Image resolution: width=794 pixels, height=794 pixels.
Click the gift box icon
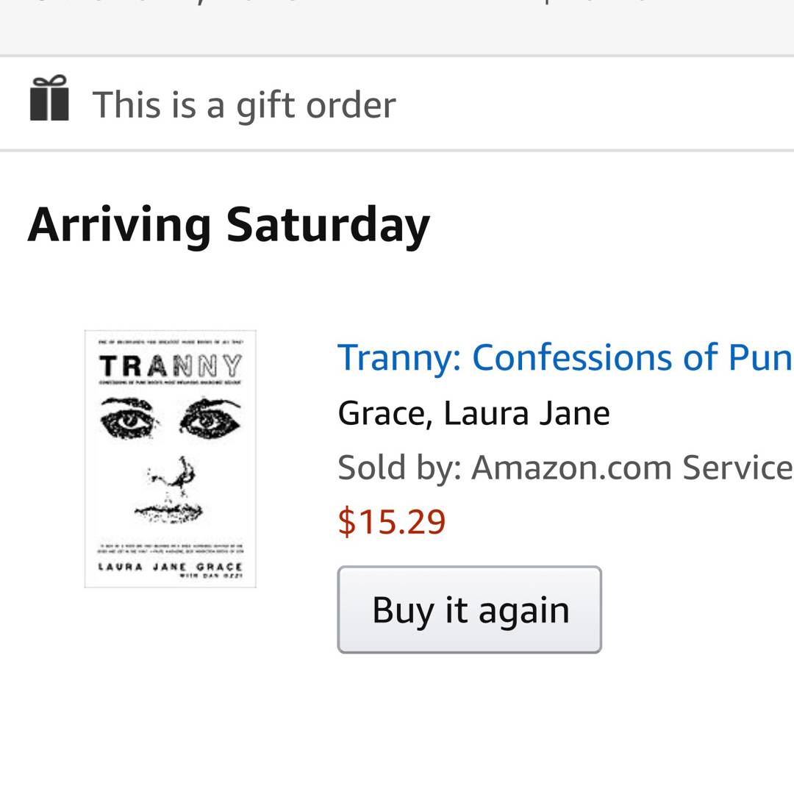point(49,99)
